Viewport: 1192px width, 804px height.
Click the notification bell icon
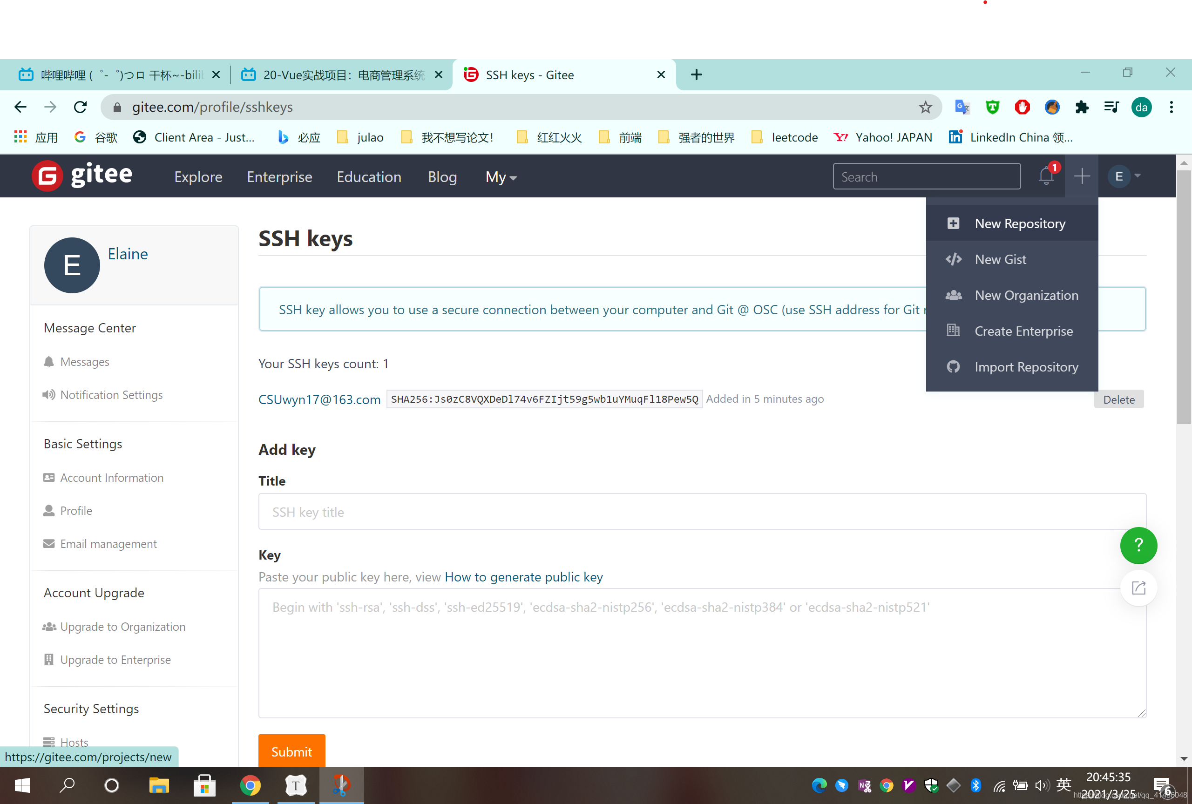click(x=1046, y=176)
